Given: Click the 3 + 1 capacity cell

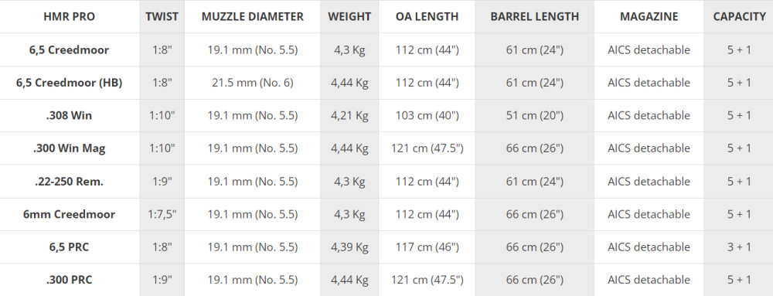Looking at the screenshot, I should [739, 247].
